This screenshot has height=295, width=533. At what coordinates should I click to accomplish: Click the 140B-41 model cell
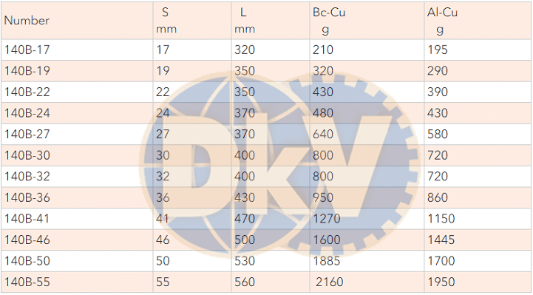[27, 219]
